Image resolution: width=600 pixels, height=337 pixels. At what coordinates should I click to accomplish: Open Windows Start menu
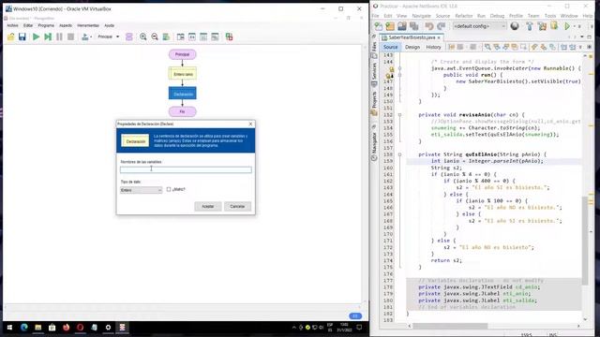point(10,328)
